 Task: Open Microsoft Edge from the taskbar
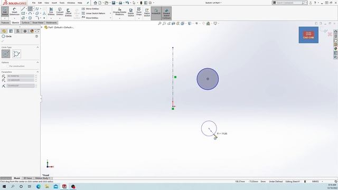click(x=39, y=186)
